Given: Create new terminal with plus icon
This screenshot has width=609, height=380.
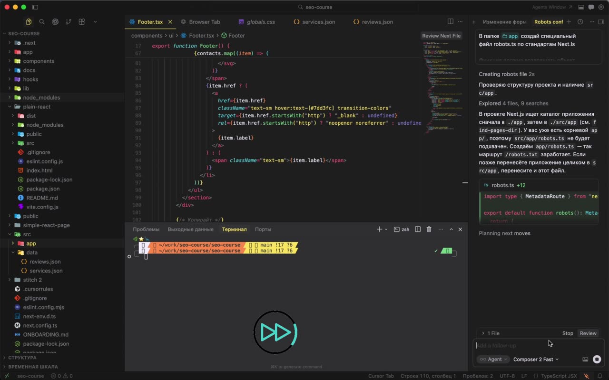Looking at the screenshot, I should [x=379, y=229].
